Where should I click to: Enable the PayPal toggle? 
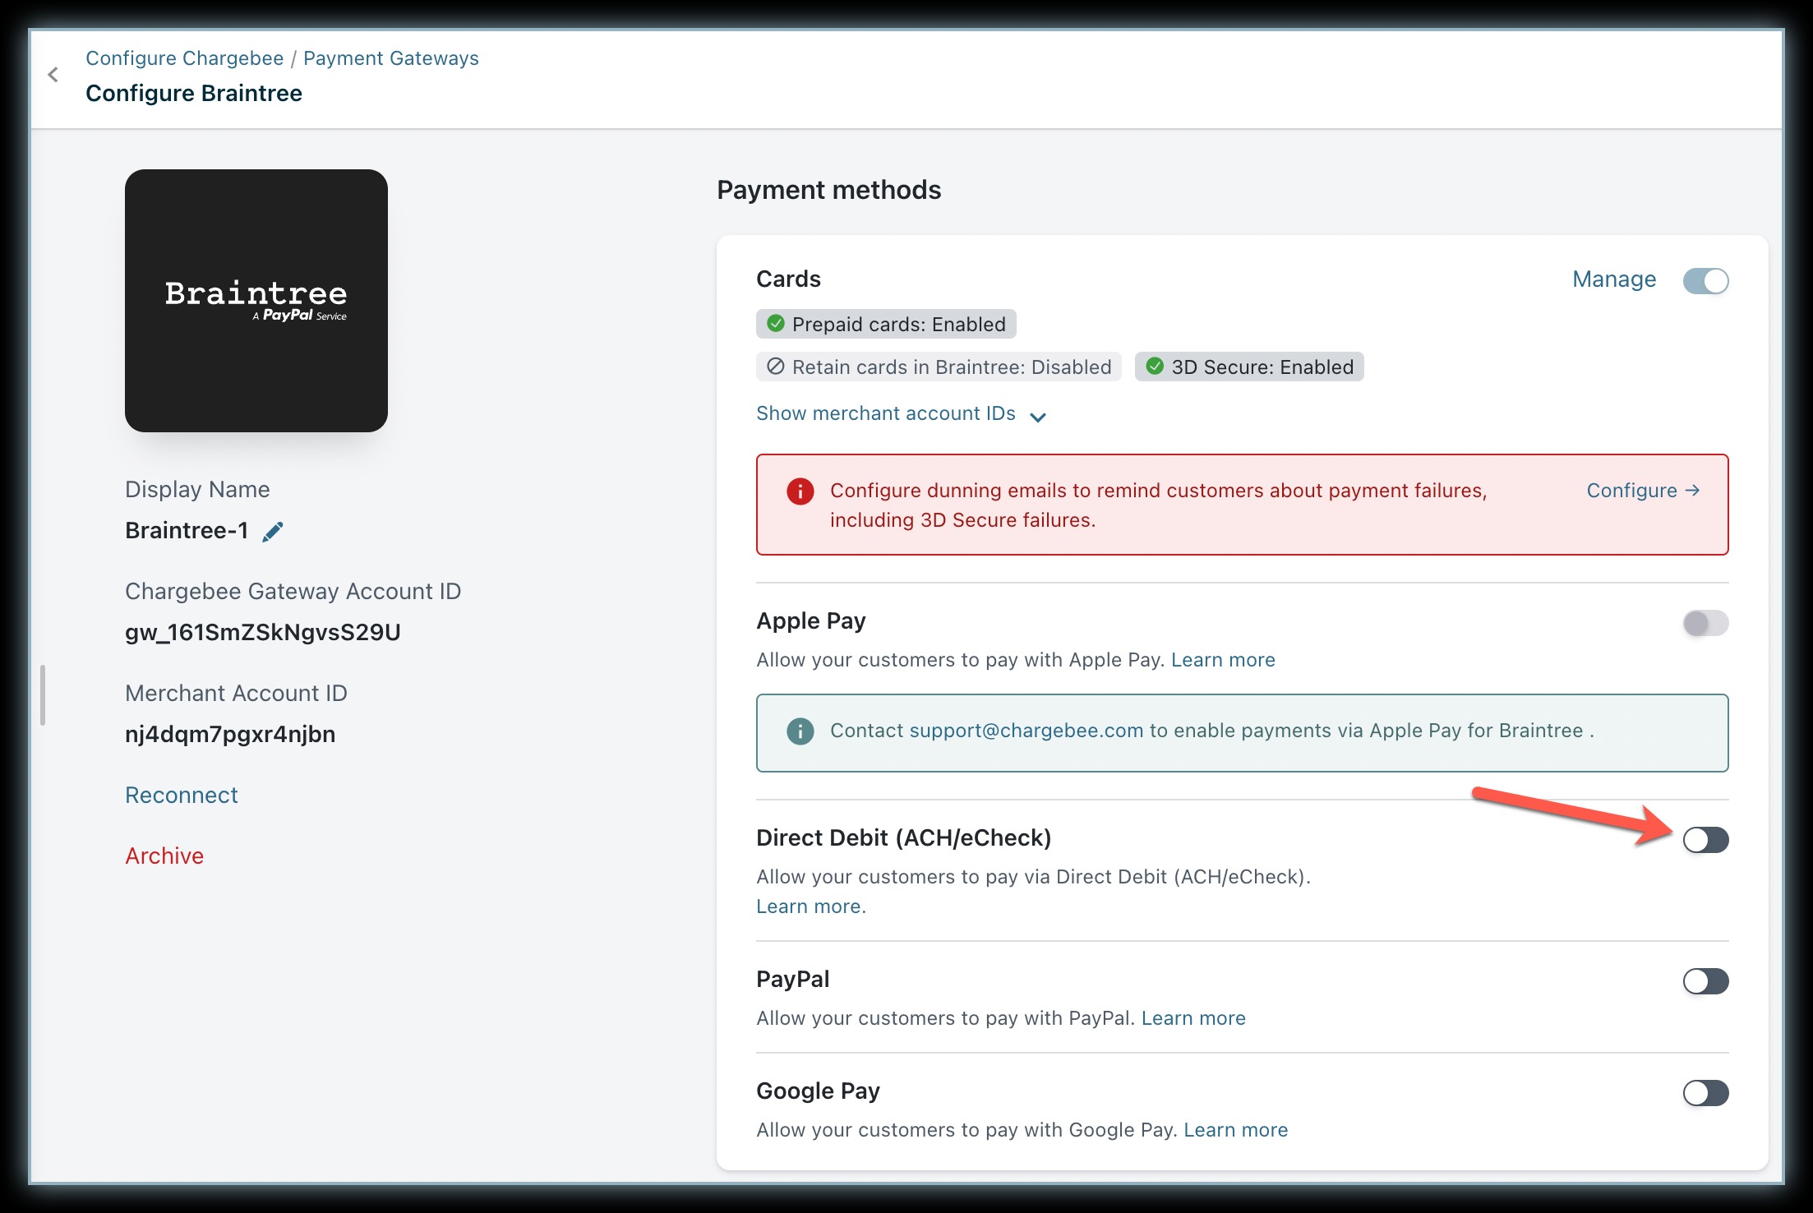[1705, 981]
